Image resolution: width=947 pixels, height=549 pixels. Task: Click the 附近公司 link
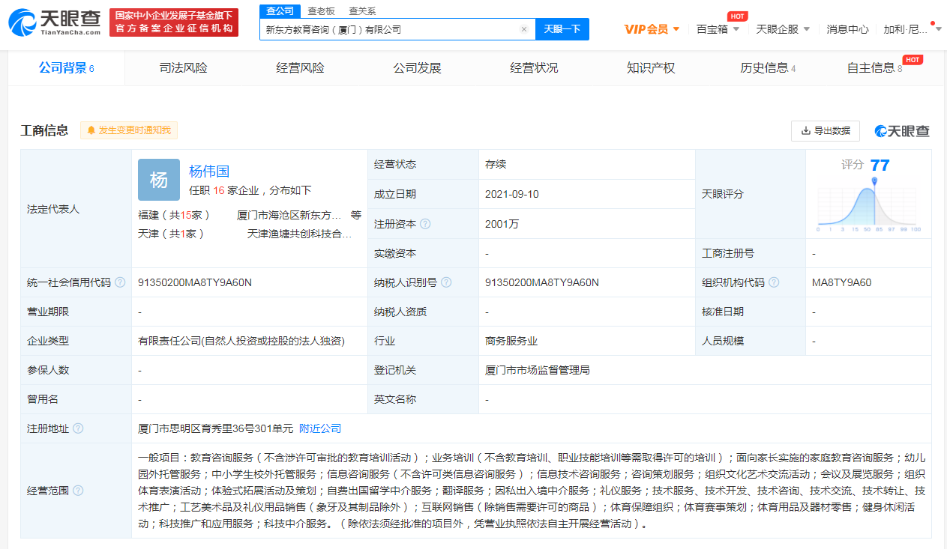[320, 429]
